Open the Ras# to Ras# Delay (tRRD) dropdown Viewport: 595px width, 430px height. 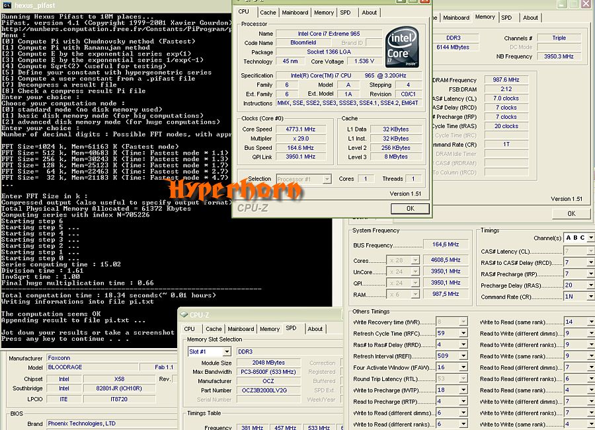(x=463, y=345)
